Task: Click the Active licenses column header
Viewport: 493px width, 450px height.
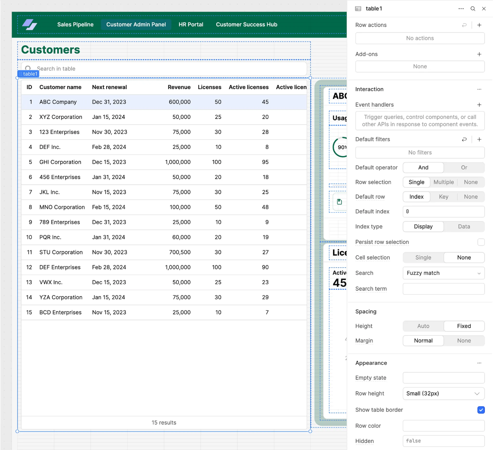Action: point(249,87)
